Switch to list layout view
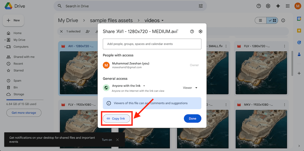 [x=260, y=21]
